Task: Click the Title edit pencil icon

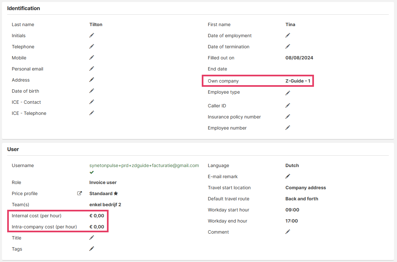Action: coord(92,238)
